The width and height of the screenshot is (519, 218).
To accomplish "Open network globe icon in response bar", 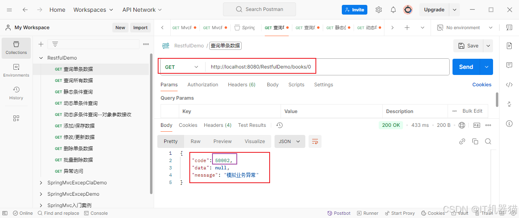I will (x=462, y=125).
